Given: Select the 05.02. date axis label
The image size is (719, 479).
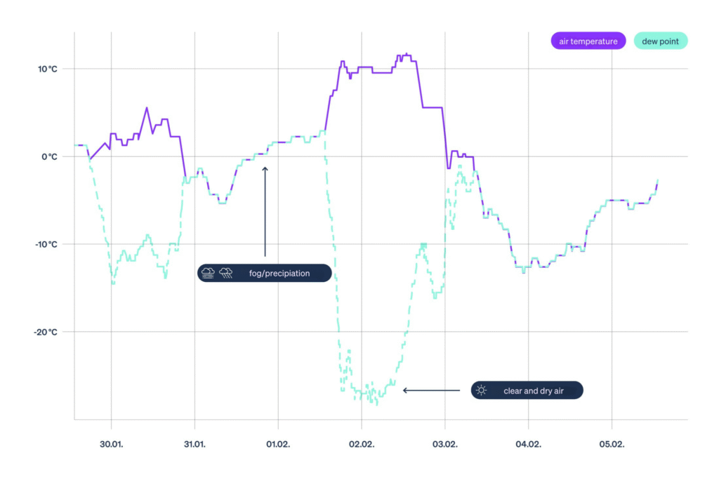Looking at the screenshot, I should [x=612, y=444].
